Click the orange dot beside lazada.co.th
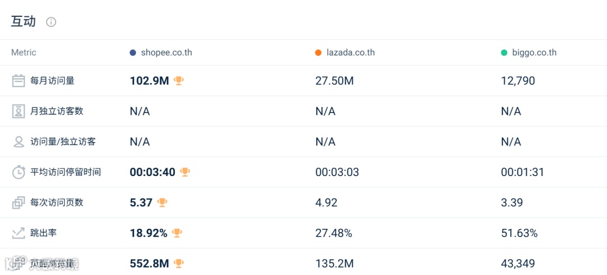The height and width of the screenshot is (275, 607). pos(318,53)
